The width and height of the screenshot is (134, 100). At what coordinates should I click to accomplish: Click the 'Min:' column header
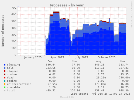point(75,61)
